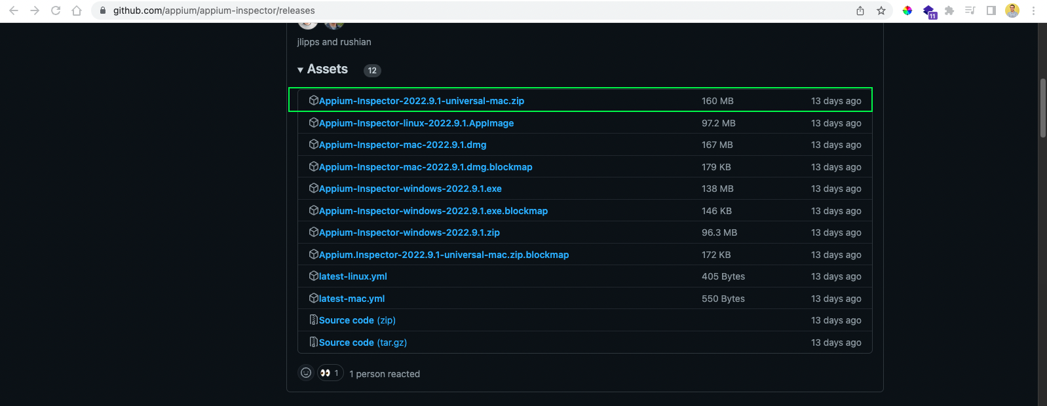This screenshot has width=1047, height=406.
Task: Click the eyes emoji reaction button
Action: point(330,373)
